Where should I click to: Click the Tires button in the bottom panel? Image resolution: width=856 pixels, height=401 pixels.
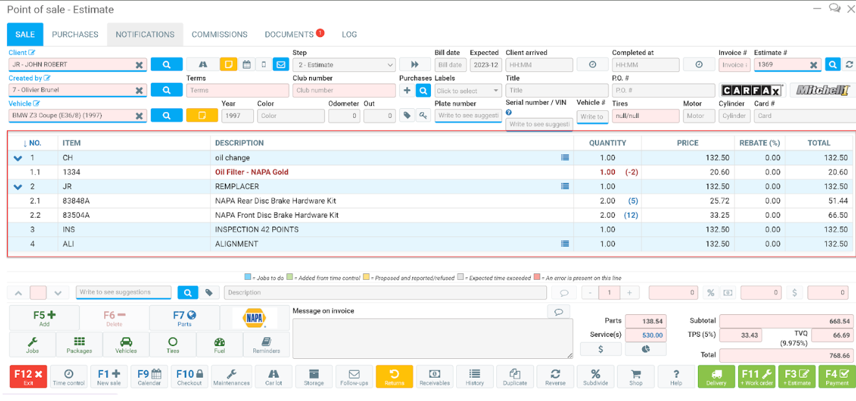pos(172,345)
